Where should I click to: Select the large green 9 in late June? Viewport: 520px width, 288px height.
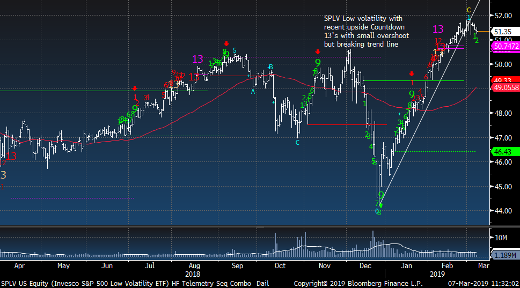(135, 109)
